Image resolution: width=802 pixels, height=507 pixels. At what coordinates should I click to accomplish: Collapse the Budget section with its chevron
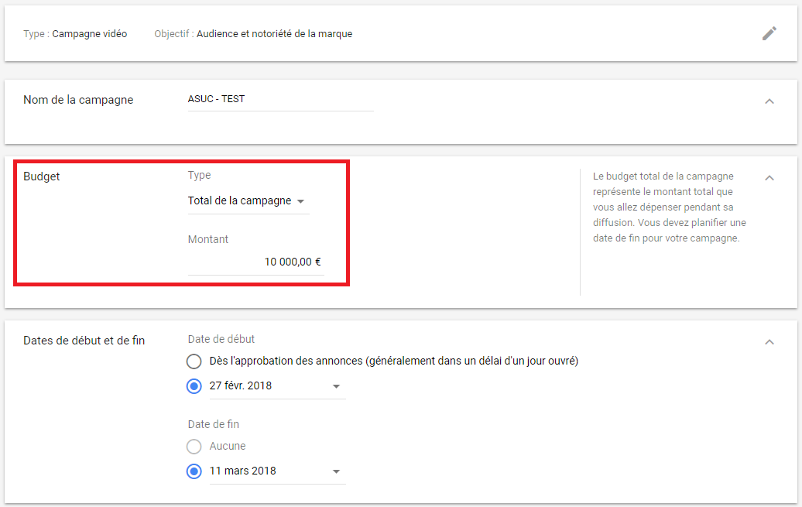pyautogui.click(x=769, y=178)
